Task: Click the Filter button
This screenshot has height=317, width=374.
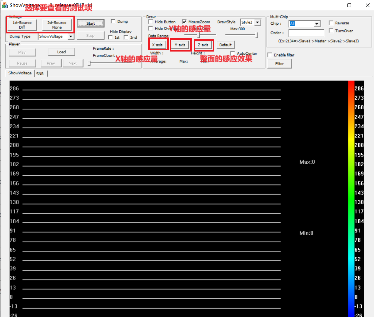Action: click(280, 64)
